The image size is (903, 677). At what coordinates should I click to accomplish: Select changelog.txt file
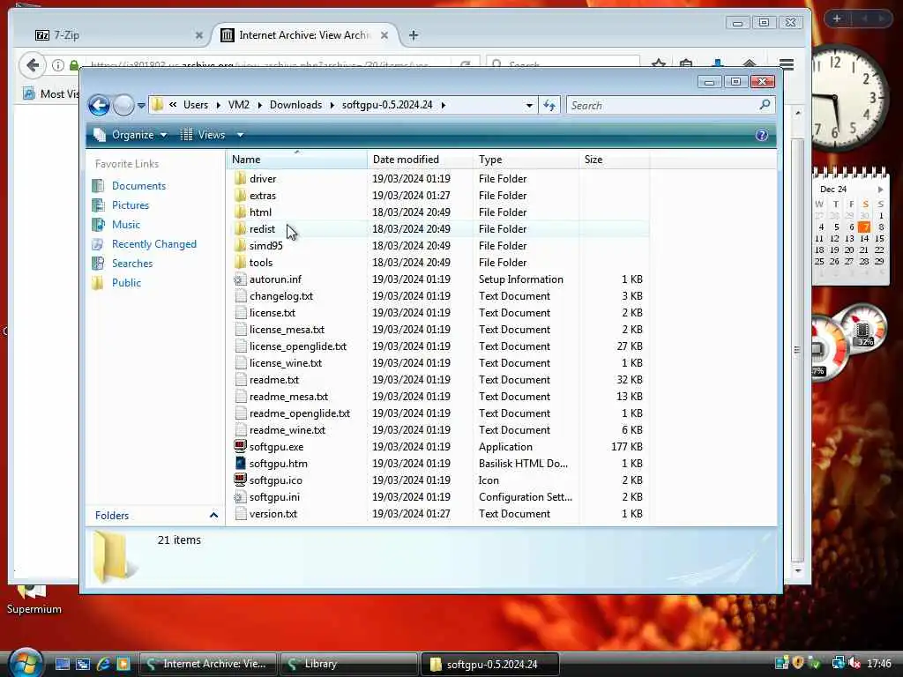pos(281,296)
